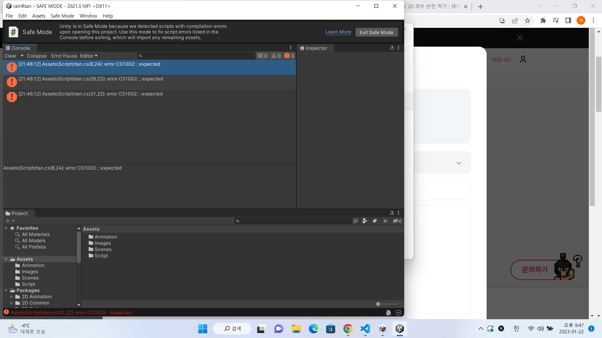
Task: Open Microsoft Edge from the taskbar
Action: pos(313,329)
